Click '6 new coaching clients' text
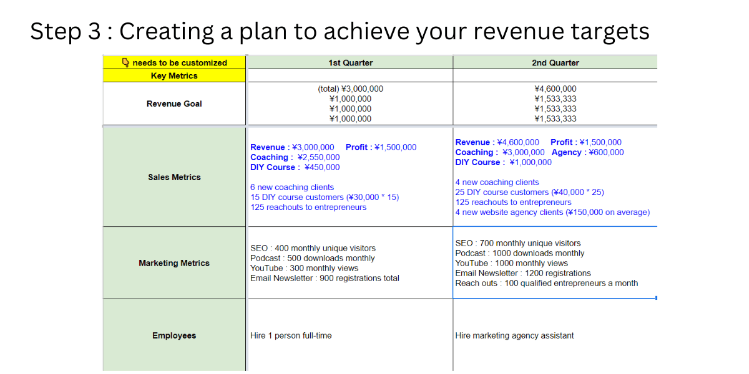 [292, 188]
